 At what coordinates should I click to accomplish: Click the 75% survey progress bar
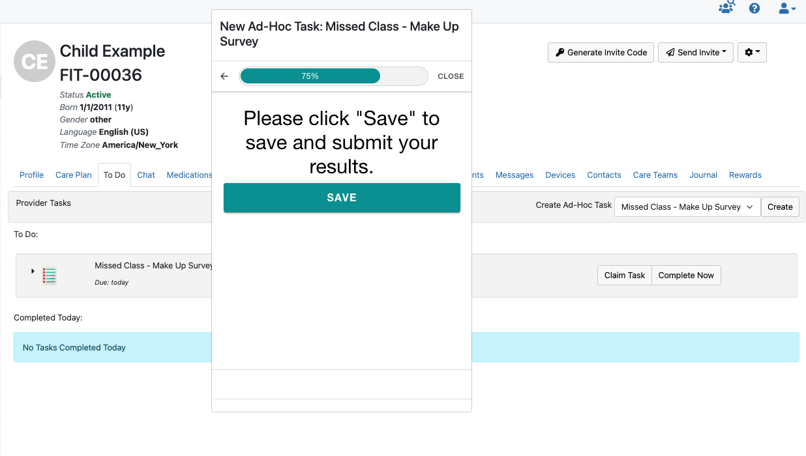(x=333, y=76)
